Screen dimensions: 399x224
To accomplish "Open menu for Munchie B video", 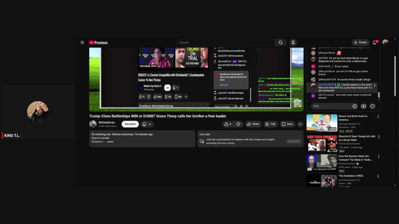I will [x=378, y=137].
